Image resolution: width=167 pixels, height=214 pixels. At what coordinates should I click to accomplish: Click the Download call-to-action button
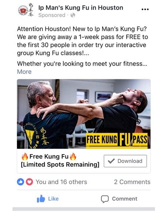click(x=125, y=161)
